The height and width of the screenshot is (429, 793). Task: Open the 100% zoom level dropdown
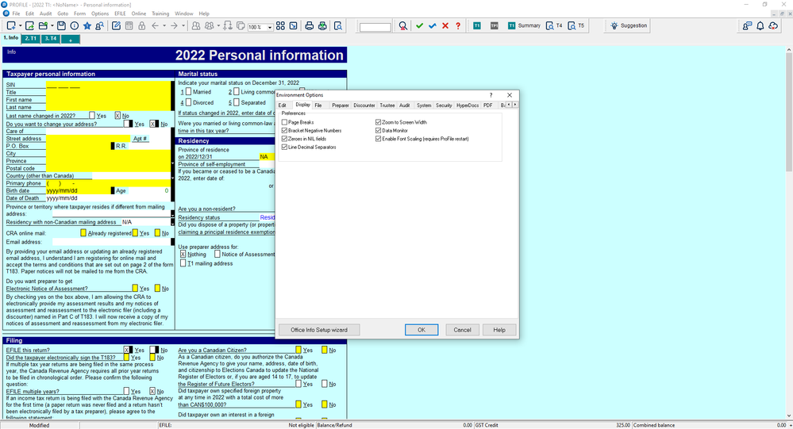270,27
